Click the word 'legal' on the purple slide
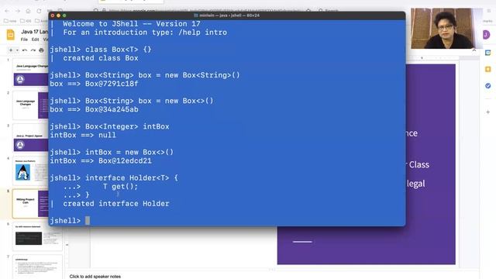 tap(415, 184)
